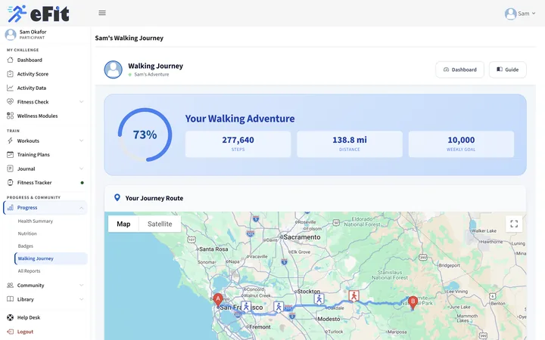Click the "Sam's Adventure" subtitle text
The width and height of the screenshot is (545, 340).
pos(151,74)
